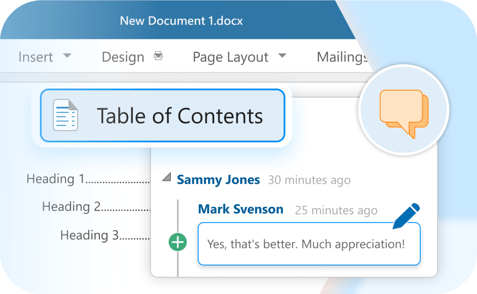The width and height of the screenshot is (477, 294).
Task: Go to the Mailings tab
Action: tap(340, 57)
